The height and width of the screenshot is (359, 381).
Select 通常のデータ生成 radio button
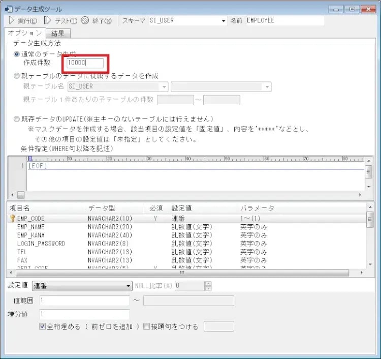[17, 54]
